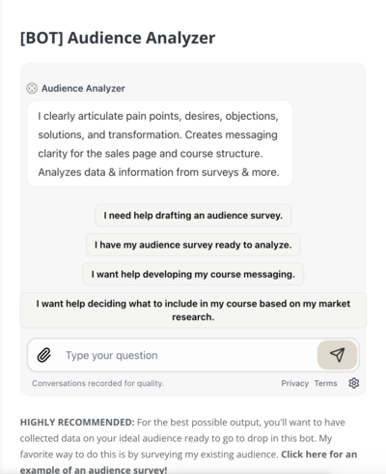Screen dimensions: 386x474
Task: Click the 'Analyzes data & information from surveys' line
Action: 158,172
